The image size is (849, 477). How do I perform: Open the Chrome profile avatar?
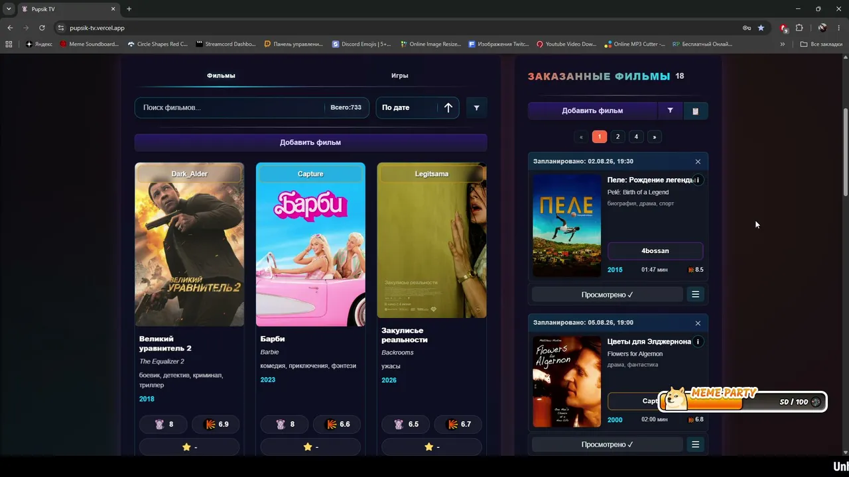(x=822, y=28)
